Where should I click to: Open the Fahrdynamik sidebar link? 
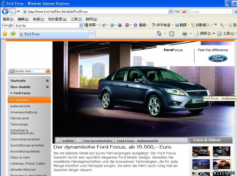(20, 118)
